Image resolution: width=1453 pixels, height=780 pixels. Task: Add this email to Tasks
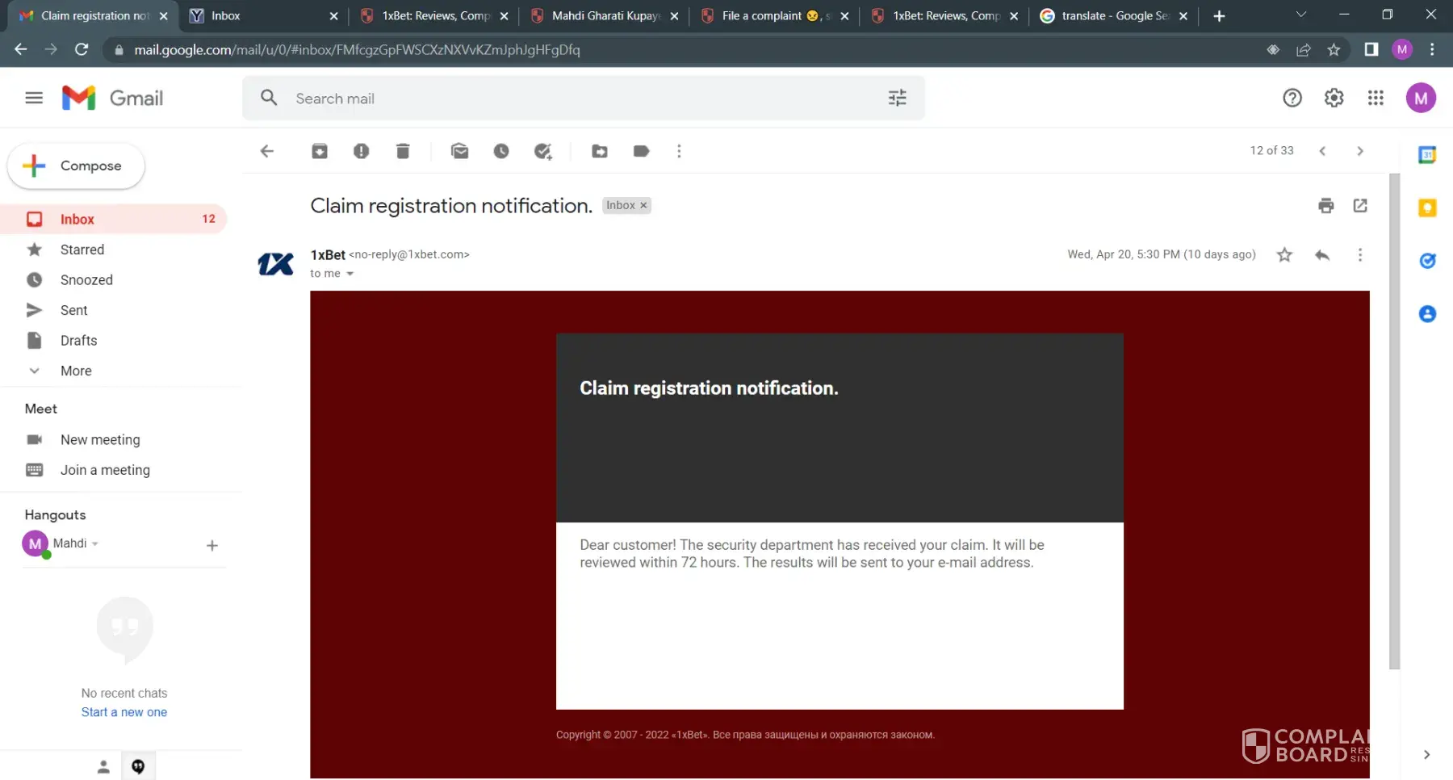pos(543,151)
